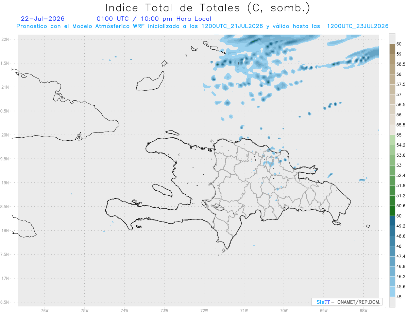The width and height of the screenshot is (408, 315).
Task: Click the colorbar label "55.5"
Action: 401,125
